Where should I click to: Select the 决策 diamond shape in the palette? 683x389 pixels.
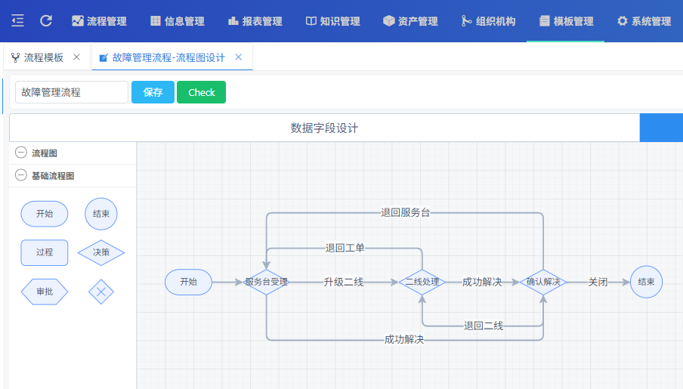pyautogui.click(x=101, y=252)
